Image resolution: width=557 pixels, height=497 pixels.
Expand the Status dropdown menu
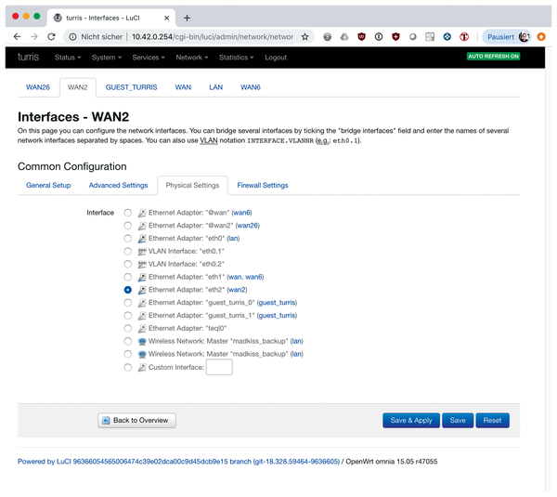point(68,58)
